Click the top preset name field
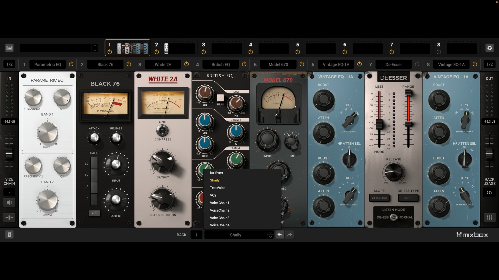Viewport: 499px width, 280px height. pyautogui.click(x=56, y=48)
